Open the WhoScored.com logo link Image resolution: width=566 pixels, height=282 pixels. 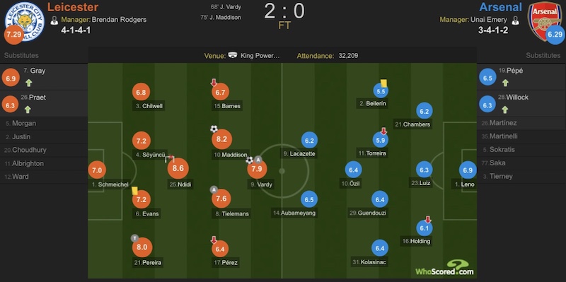(x=444, y=268)
